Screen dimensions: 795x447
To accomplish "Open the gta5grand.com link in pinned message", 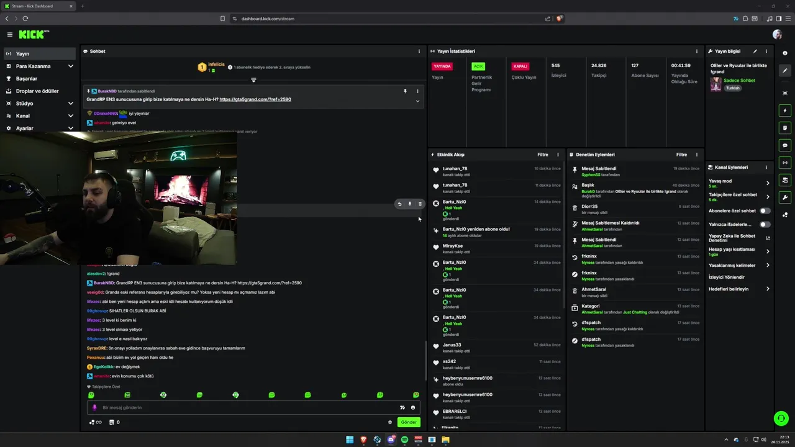I will [255, 99].
